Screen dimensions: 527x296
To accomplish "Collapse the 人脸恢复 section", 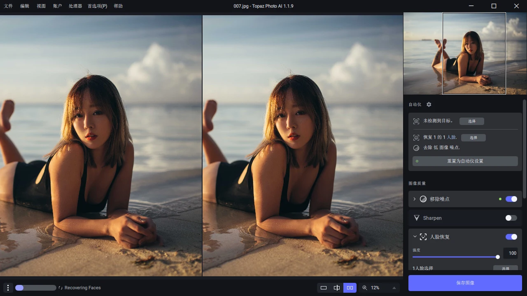I will [415, 237].
